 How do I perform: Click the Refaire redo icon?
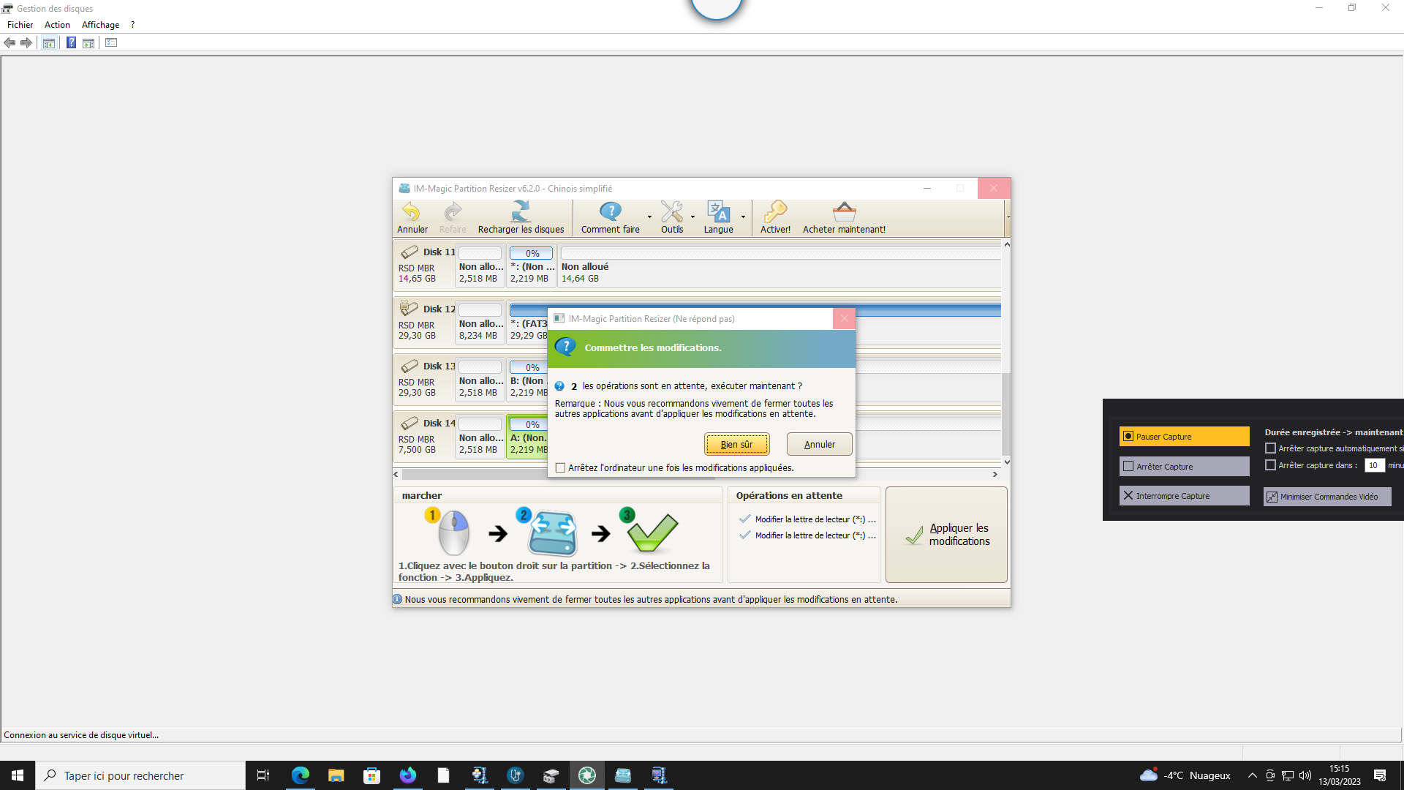point(453,212)
